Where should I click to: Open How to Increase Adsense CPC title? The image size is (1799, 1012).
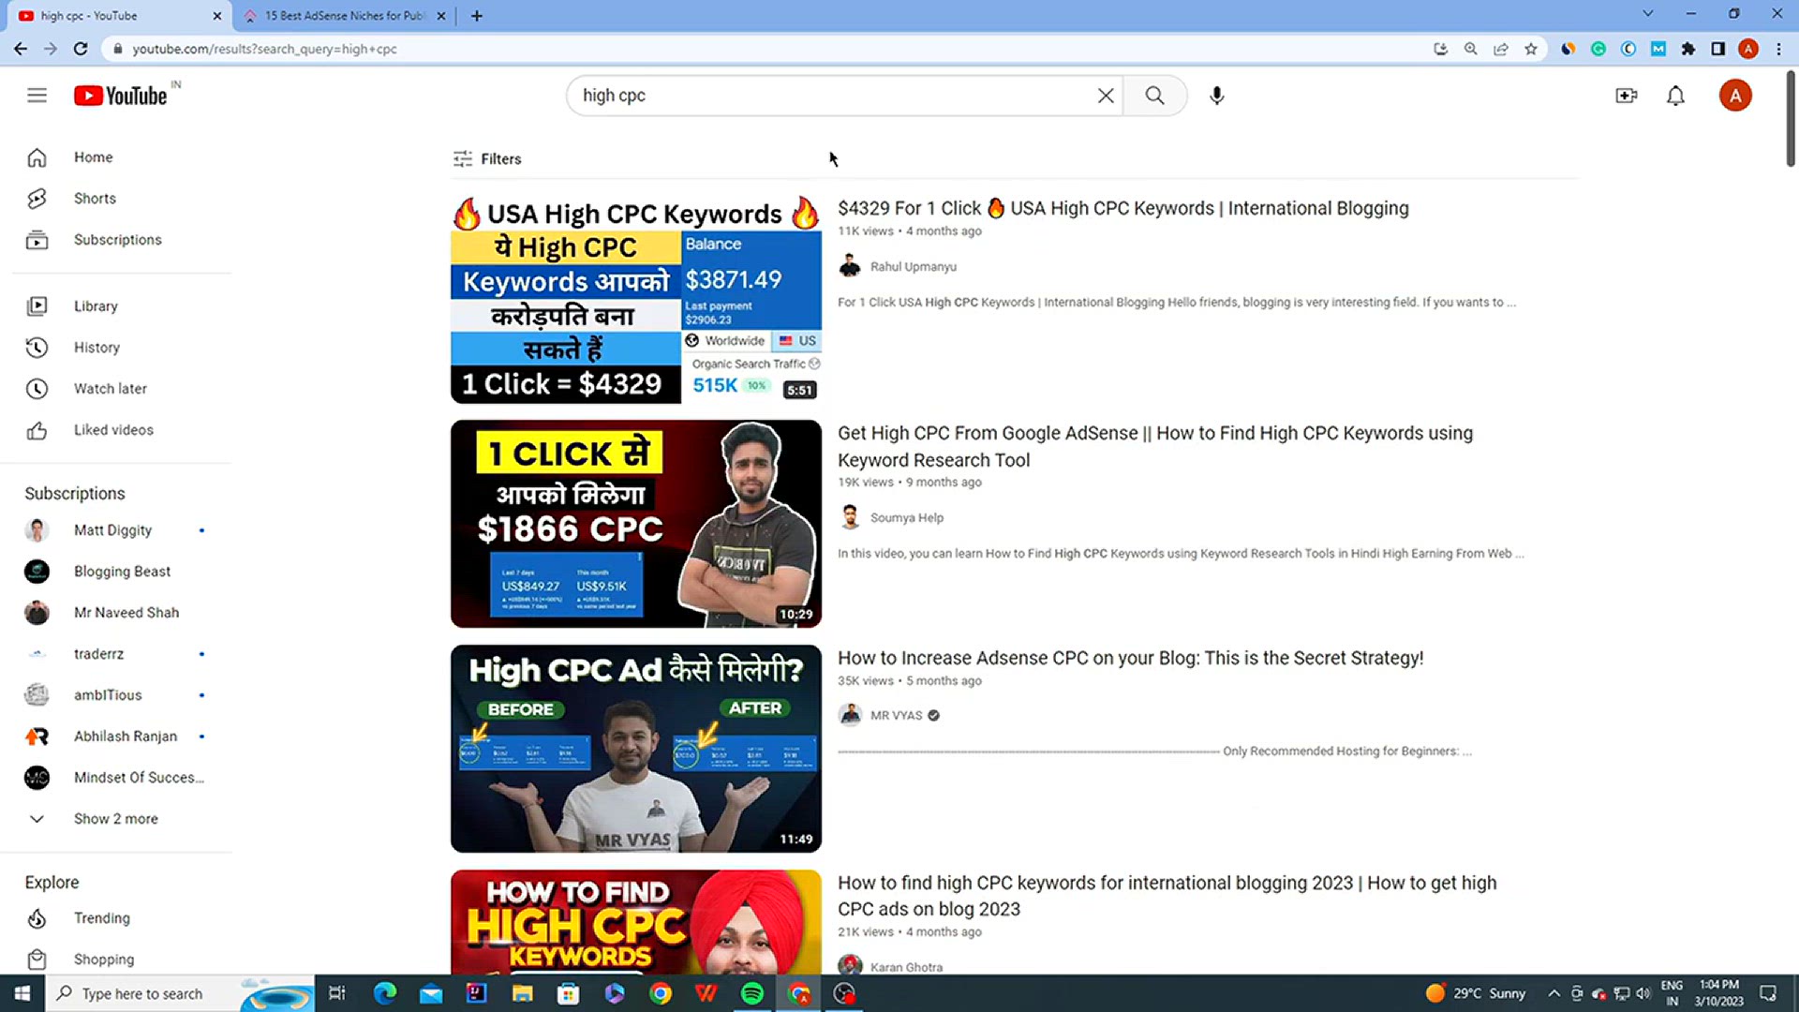click(1130, 658)
